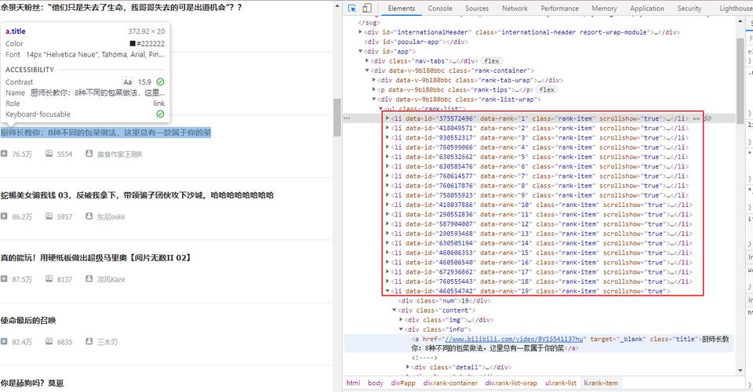Collapse the rank-list-wrap div node
Viewport: 753px width, 392px height.
[374, 100]
